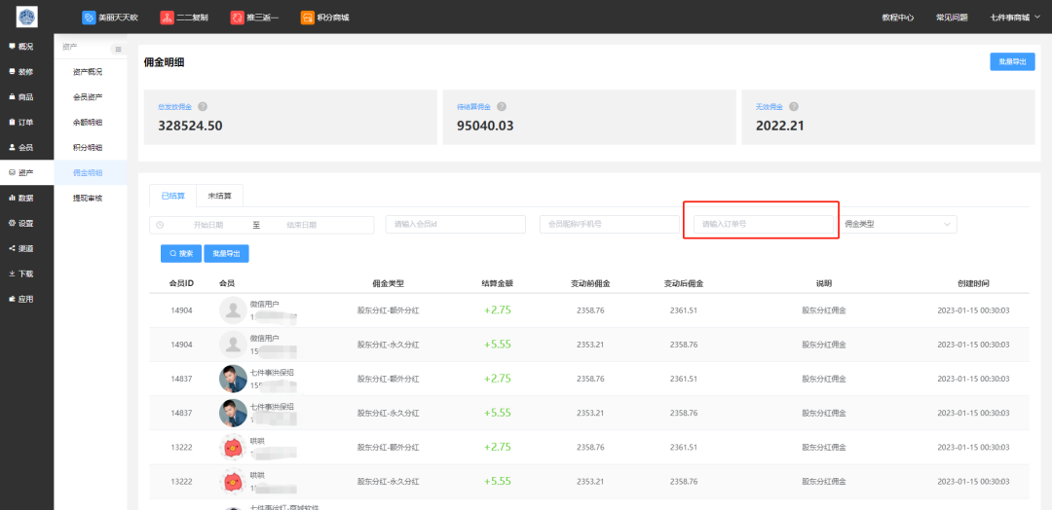Click the help icon beside 无效佣金
Viewport: 1052px width, 510px height.
[x=794, y=107]
